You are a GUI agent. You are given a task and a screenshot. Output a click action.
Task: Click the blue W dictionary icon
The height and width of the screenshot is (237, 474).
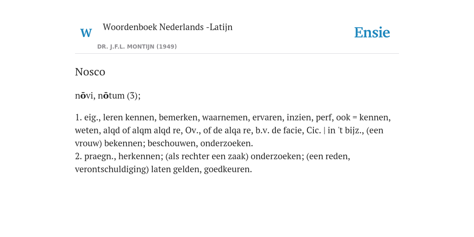86,33
